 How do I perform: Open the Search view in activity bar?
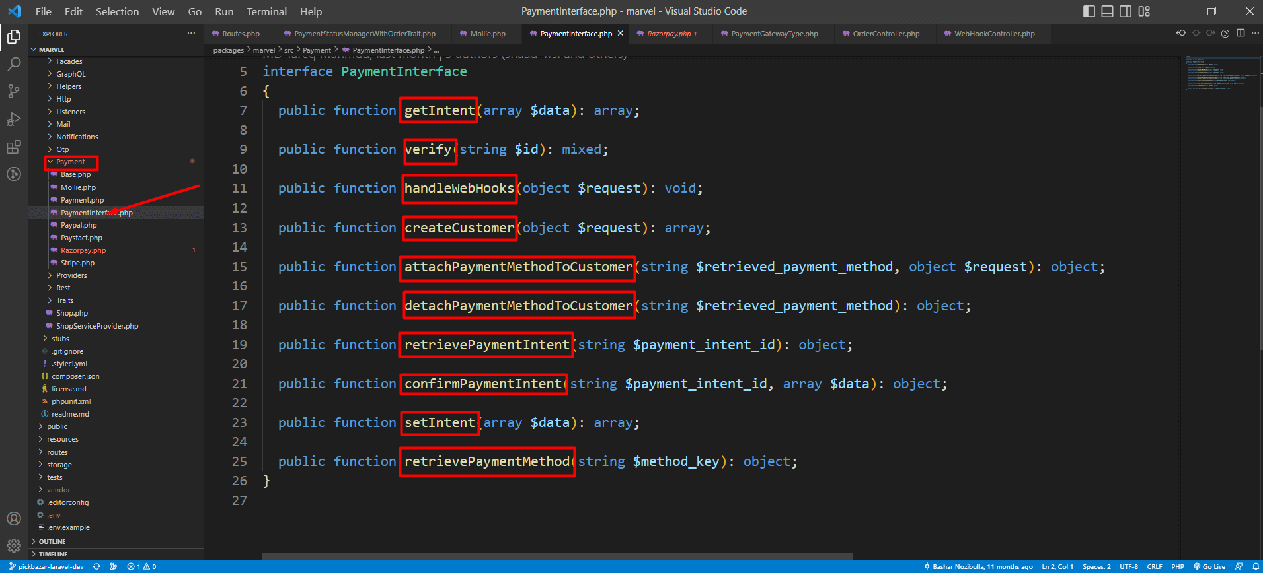(13, 64)
